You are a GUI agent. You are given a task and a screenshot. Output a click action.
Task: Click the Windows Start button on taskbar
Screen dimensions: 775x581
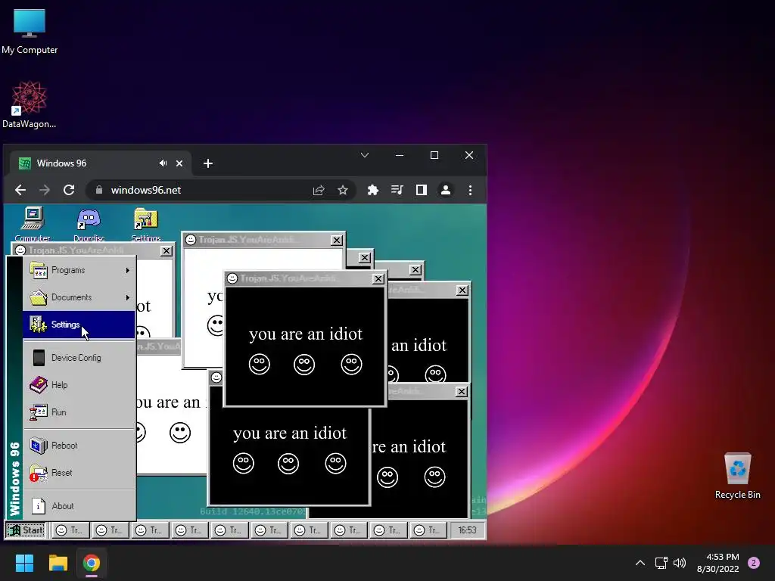(x=24, y=563)
